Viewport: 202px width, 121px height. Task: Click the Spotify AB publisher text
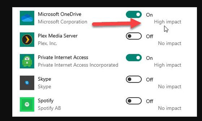[49, 108]
